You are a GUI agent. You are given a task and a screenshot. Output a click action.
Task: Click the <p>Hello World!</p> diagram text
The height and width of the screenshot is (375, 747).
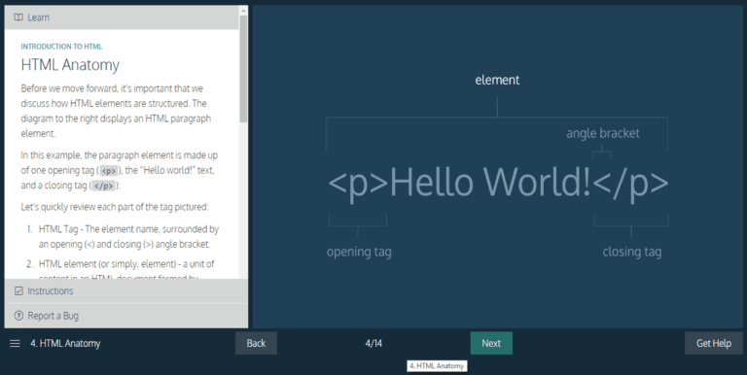(498, 183)
